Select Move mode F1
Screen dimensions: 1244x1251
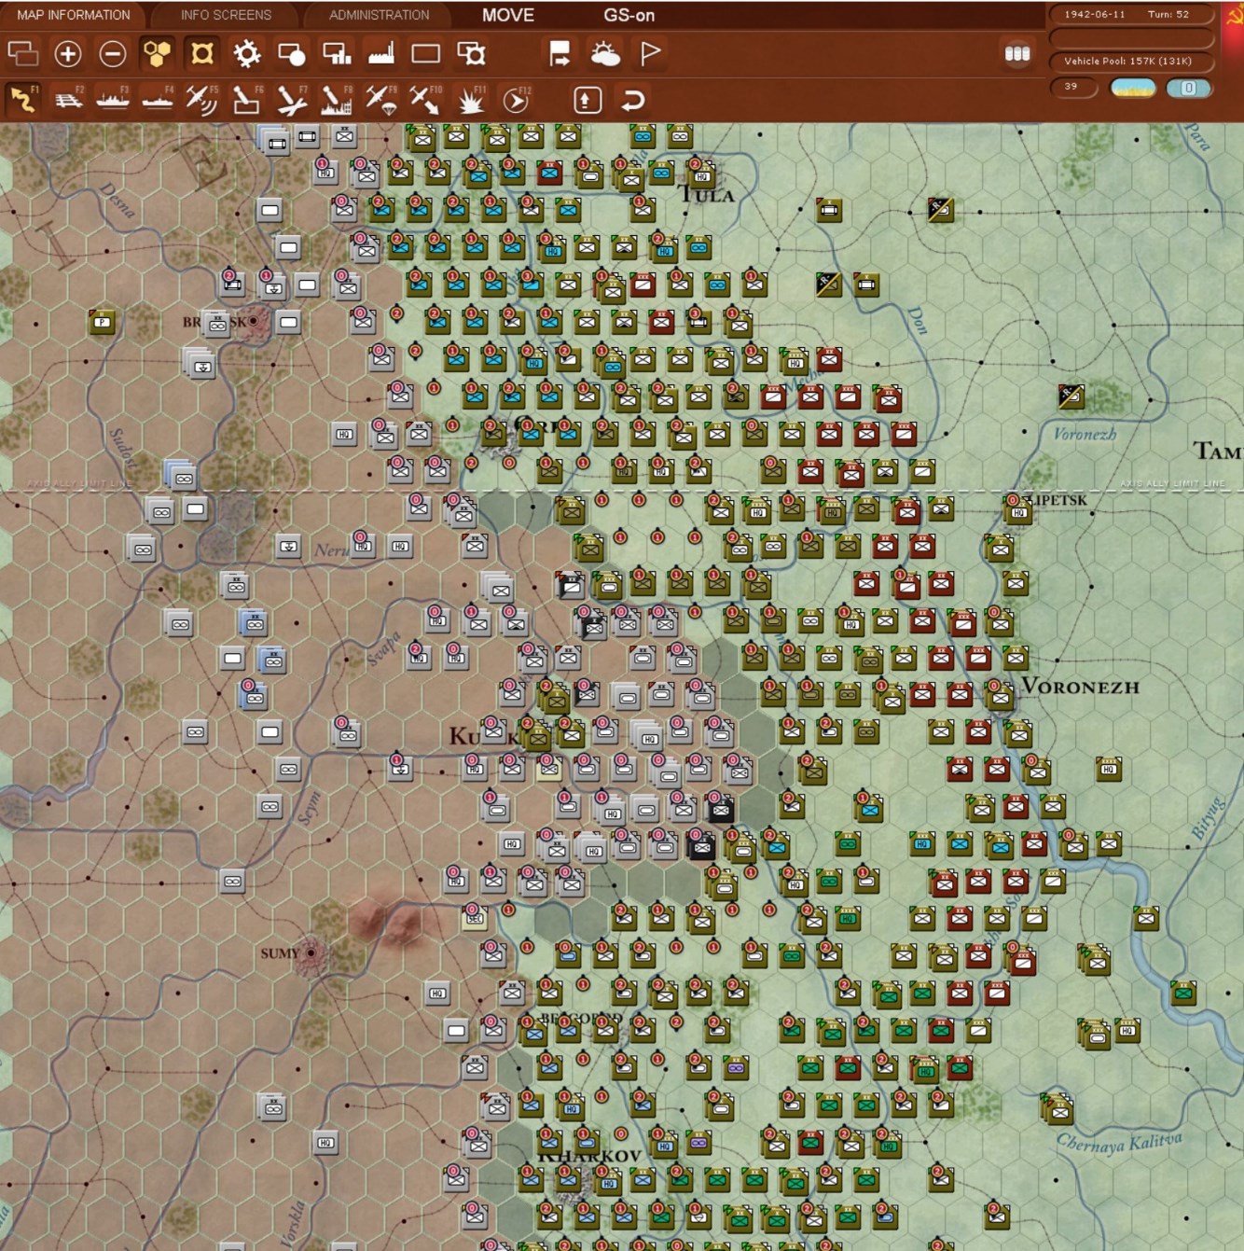click(22, 100)
